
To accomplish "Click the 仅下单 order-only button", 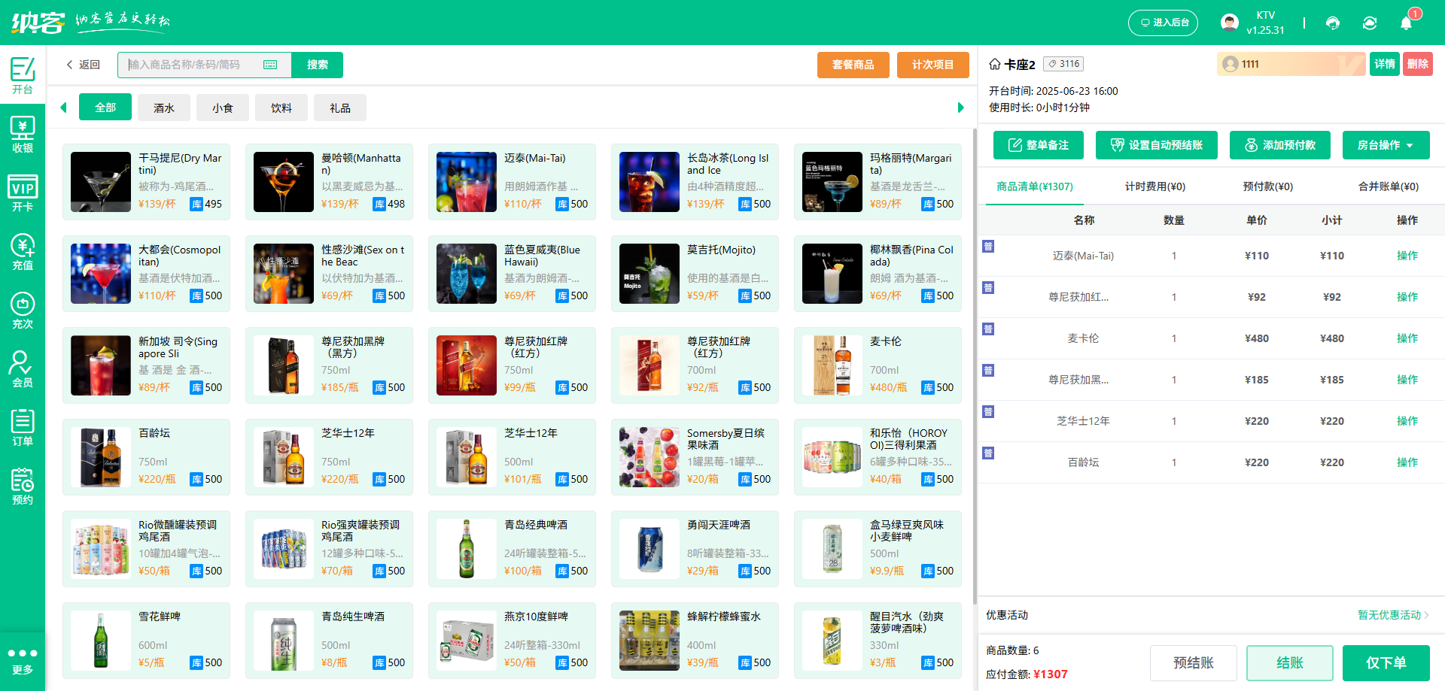I will [x=1386, y=662].
